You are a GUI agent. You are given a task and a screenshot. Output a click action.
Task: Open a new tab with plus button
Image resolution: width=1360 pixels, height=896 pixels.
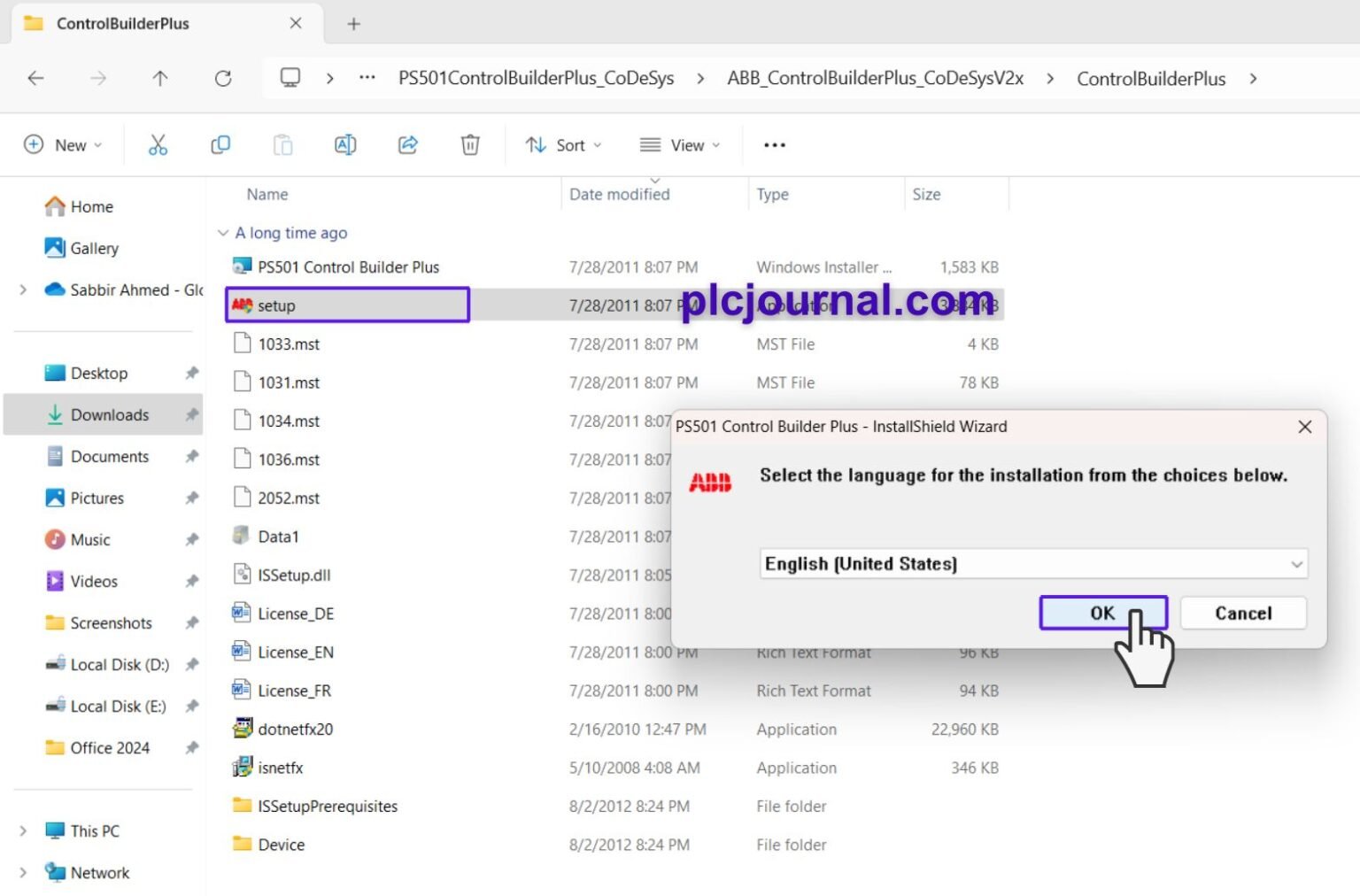[x=354, y=24]
